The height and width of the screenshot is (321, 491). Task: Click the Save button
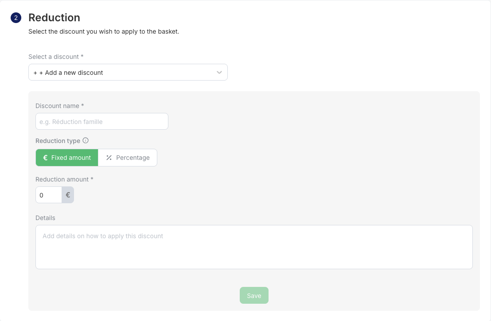254,296
